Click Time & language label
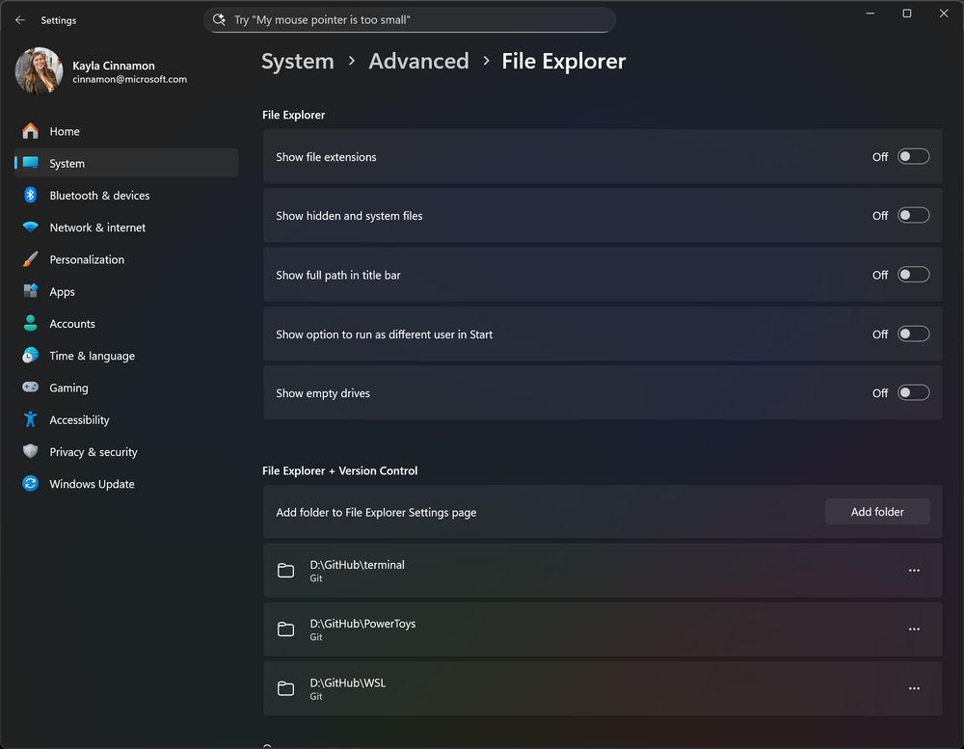Viewport: 964px width, 749px height. 93,356
